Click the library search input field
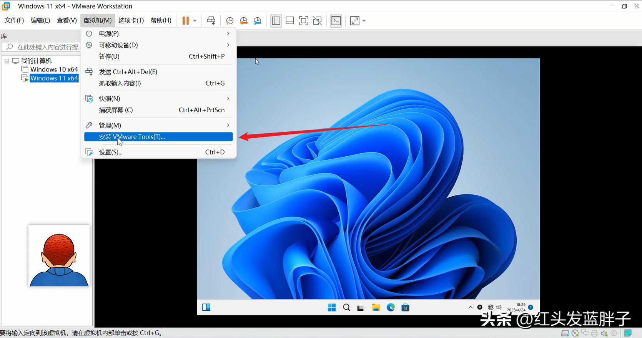Screen dimensions: 642x338 pos(46,47)
